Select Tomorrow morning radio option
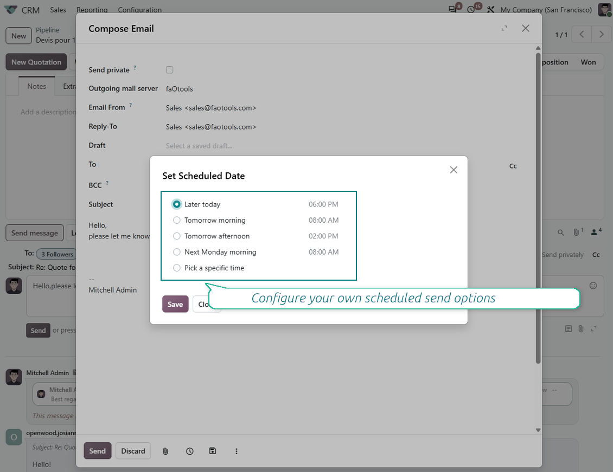Screen dimensions: 613x472 point(177,220)
